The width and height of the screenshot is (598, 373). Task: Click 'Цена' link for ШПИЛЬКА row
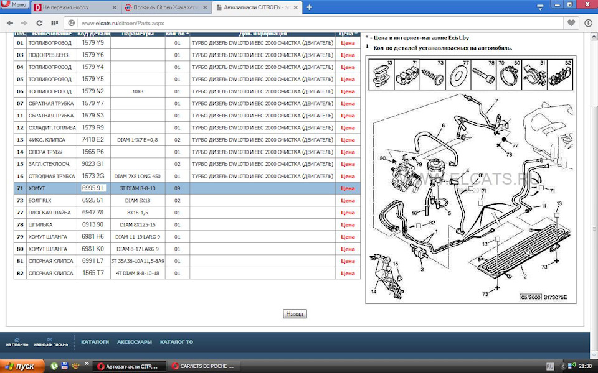click(x=348, y=225)
